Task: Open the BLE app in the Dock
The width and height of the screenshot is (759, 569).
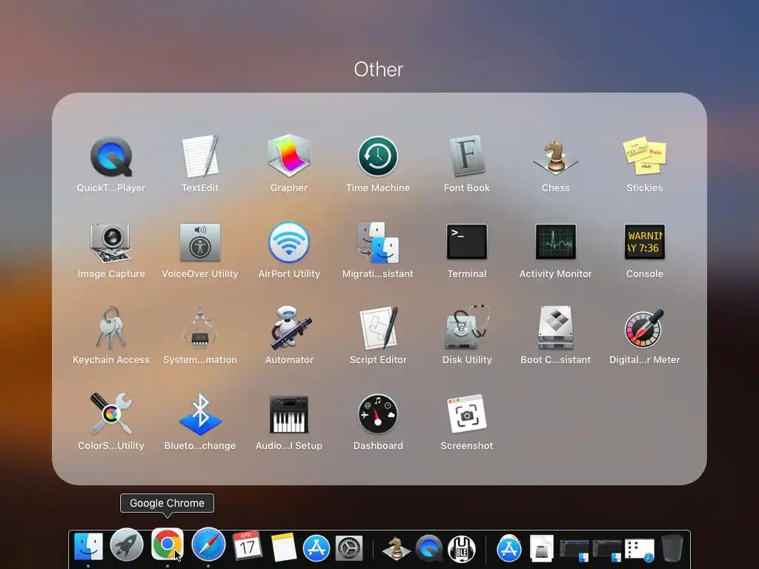Action: tap(462, 549)
